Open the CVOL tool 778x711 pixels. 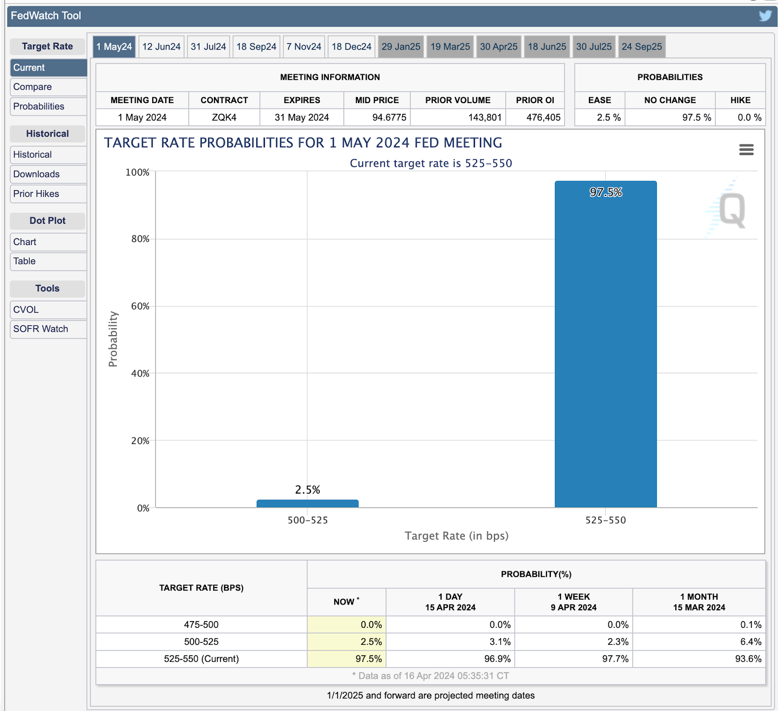point(48,310)
